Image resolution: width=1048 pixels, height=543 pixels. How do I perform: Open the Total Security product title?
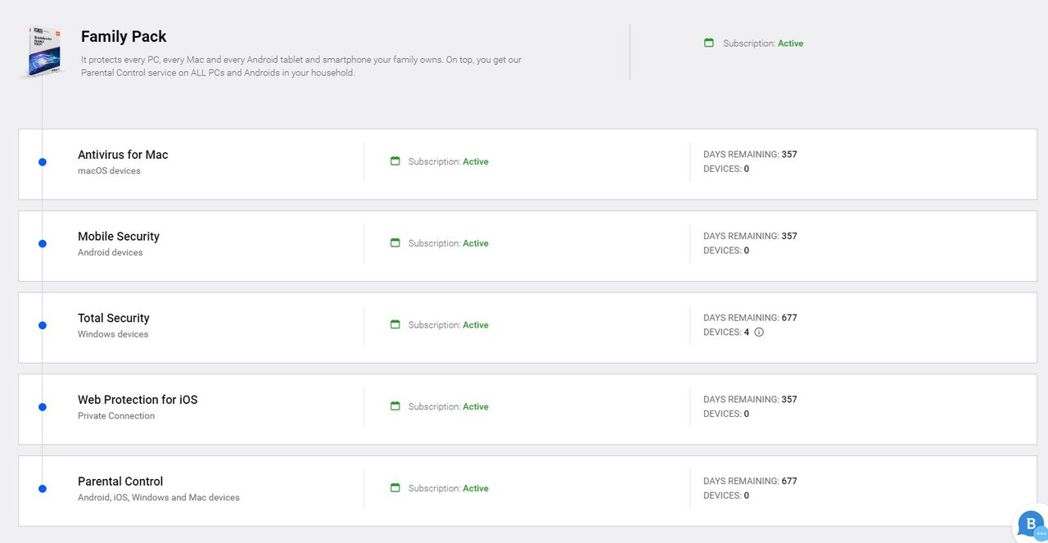pyautogui.click(x=114, y=318)
